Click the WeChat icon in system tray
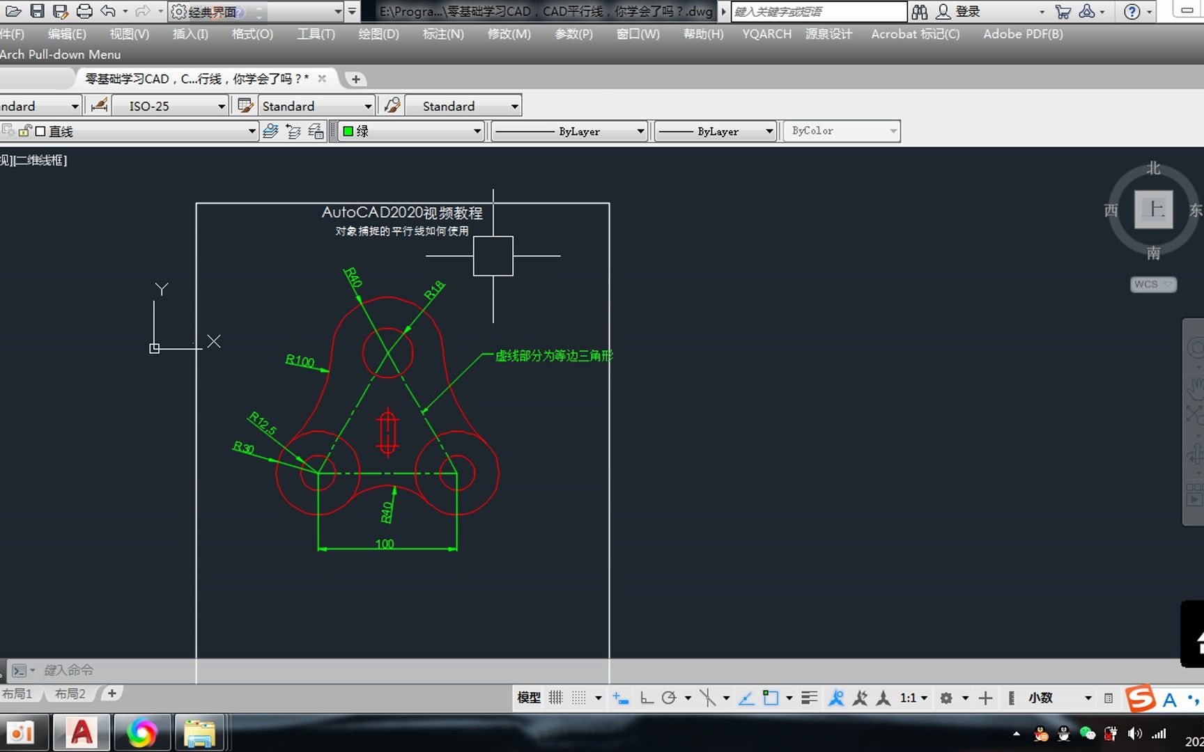Screen dimensions: 1204x752 click(x=1087, y=733)
